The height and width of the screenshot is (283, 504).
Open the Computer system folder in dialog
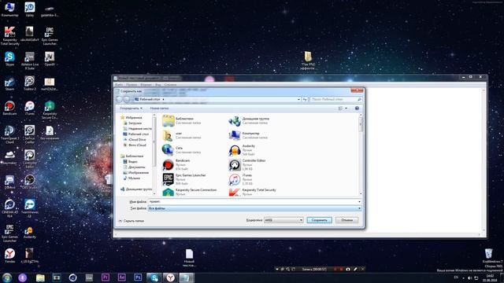[248, 135]
